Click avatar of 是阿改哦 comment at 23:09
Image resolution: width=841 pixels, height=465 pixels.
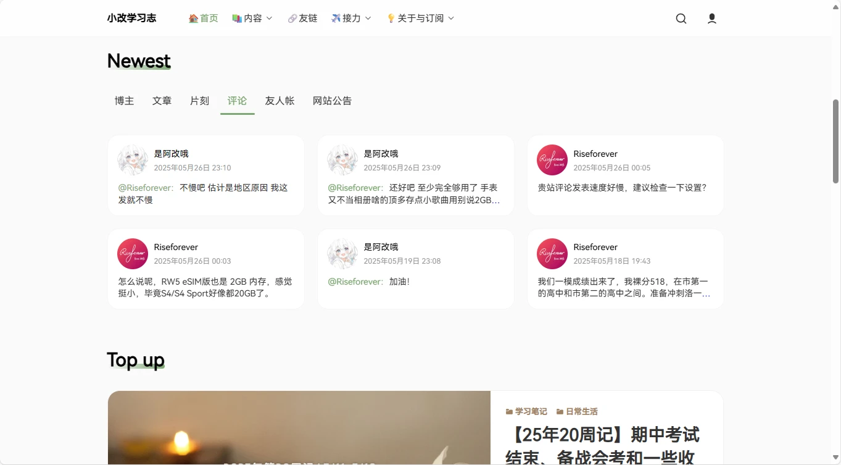(x=342, y=160)
